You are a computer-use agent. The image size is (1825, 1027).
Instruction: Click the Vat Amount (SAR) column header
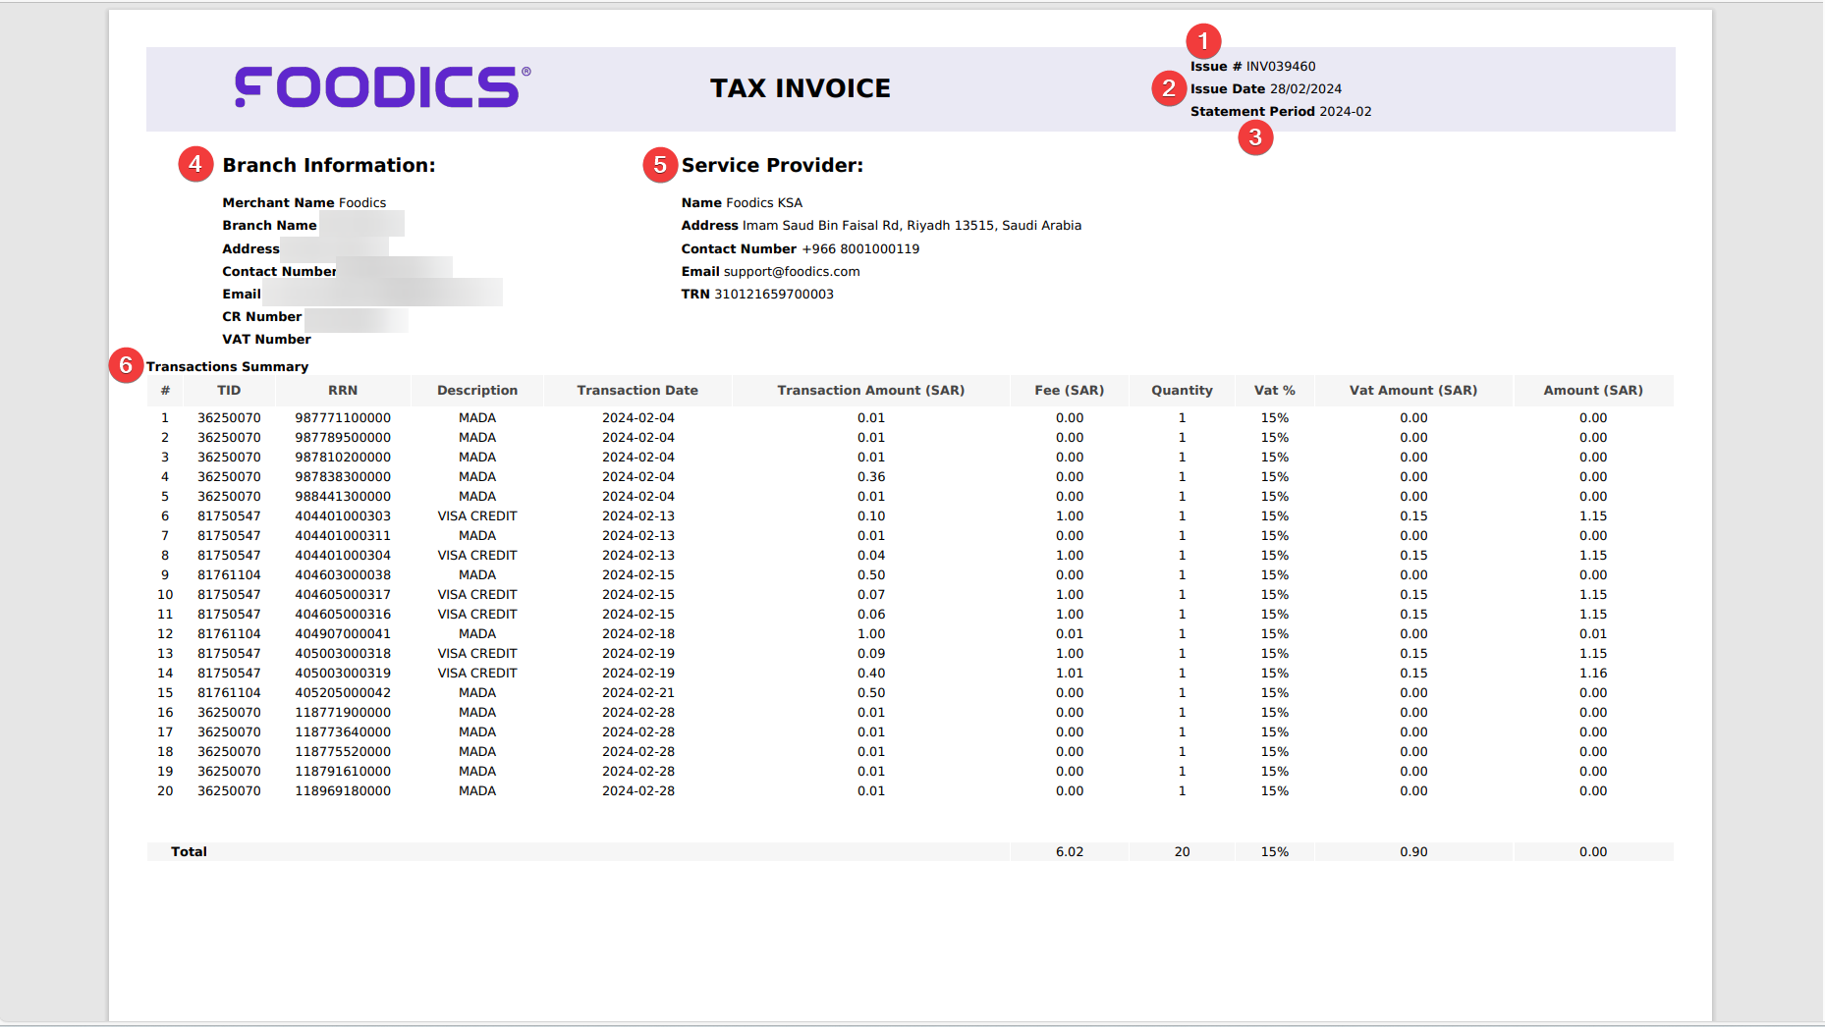click(1412, 391)
